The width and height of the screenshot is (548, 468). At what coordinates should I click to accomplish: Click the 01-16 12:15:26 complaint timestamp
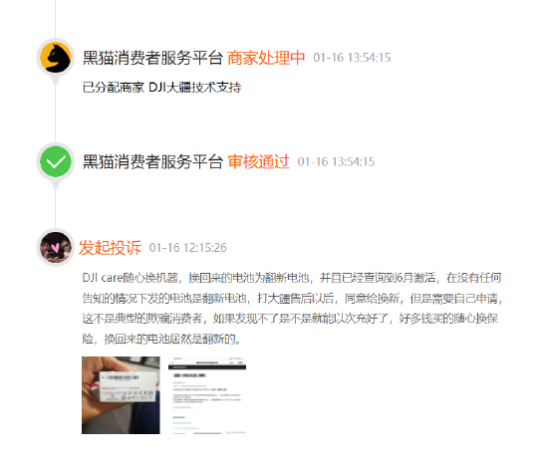(x=188, y=248)
